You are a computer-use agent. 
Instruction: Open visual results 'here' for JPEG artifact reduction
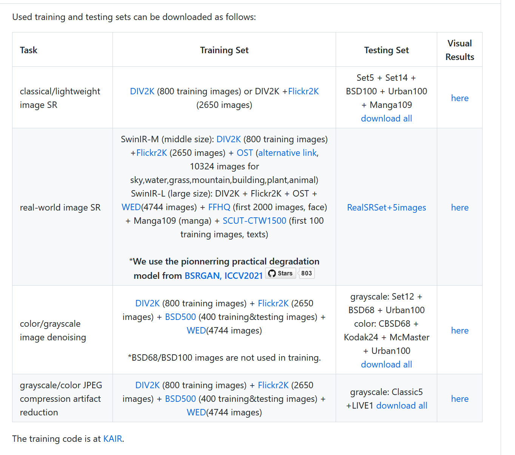(x=459, y=399)
